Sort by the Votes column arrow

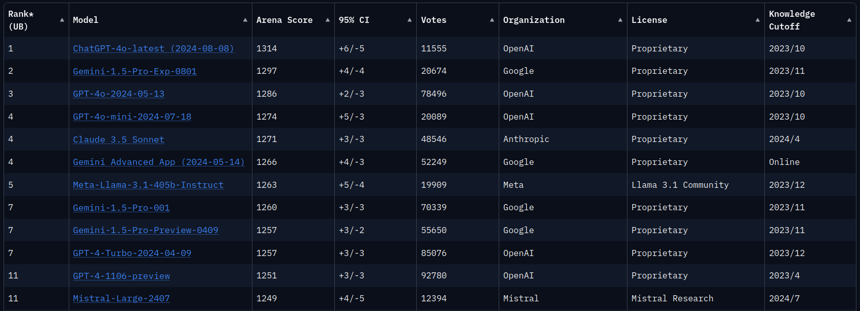tap(492, 20)
